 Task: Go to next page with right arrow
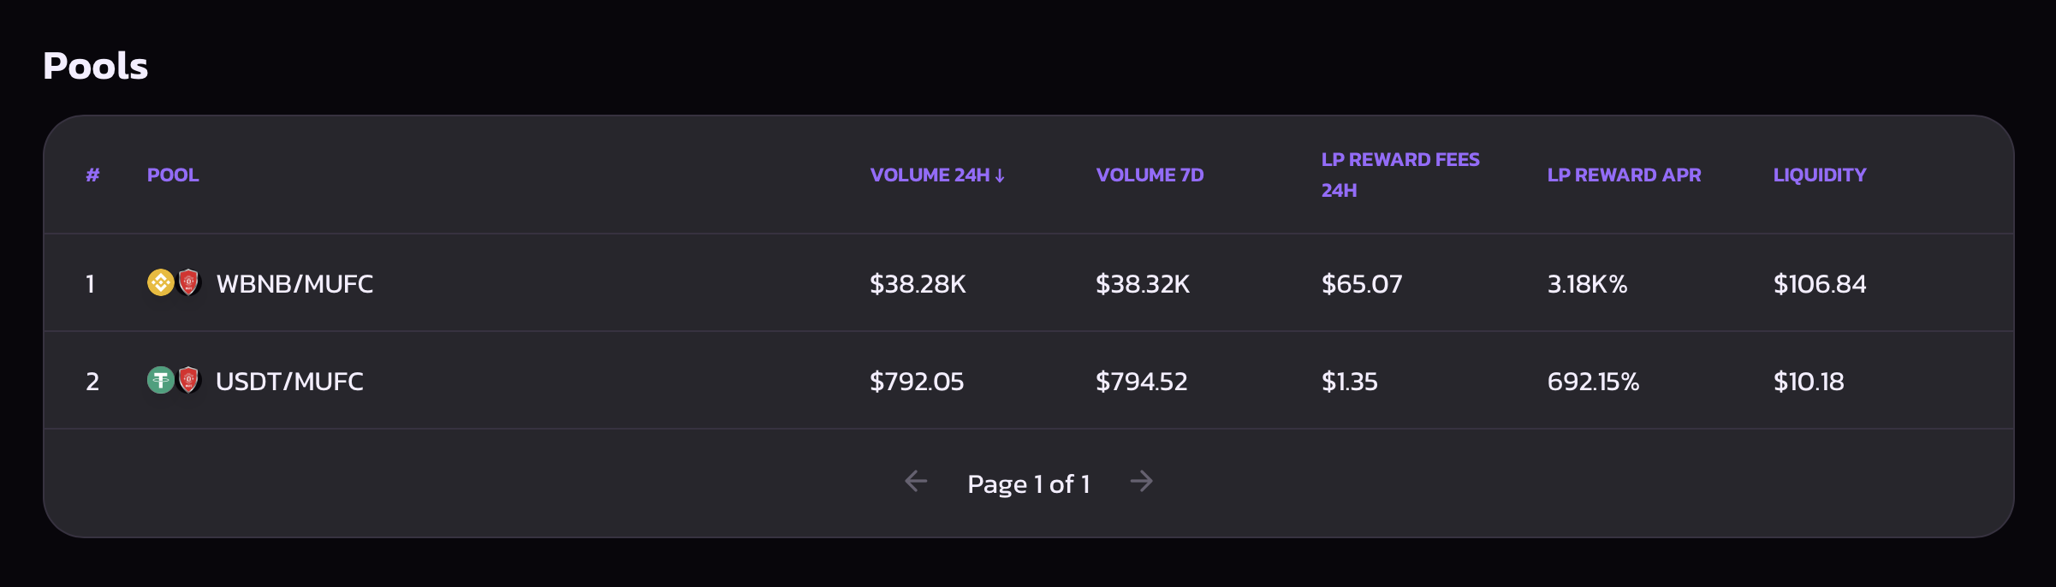point(1142,482)
